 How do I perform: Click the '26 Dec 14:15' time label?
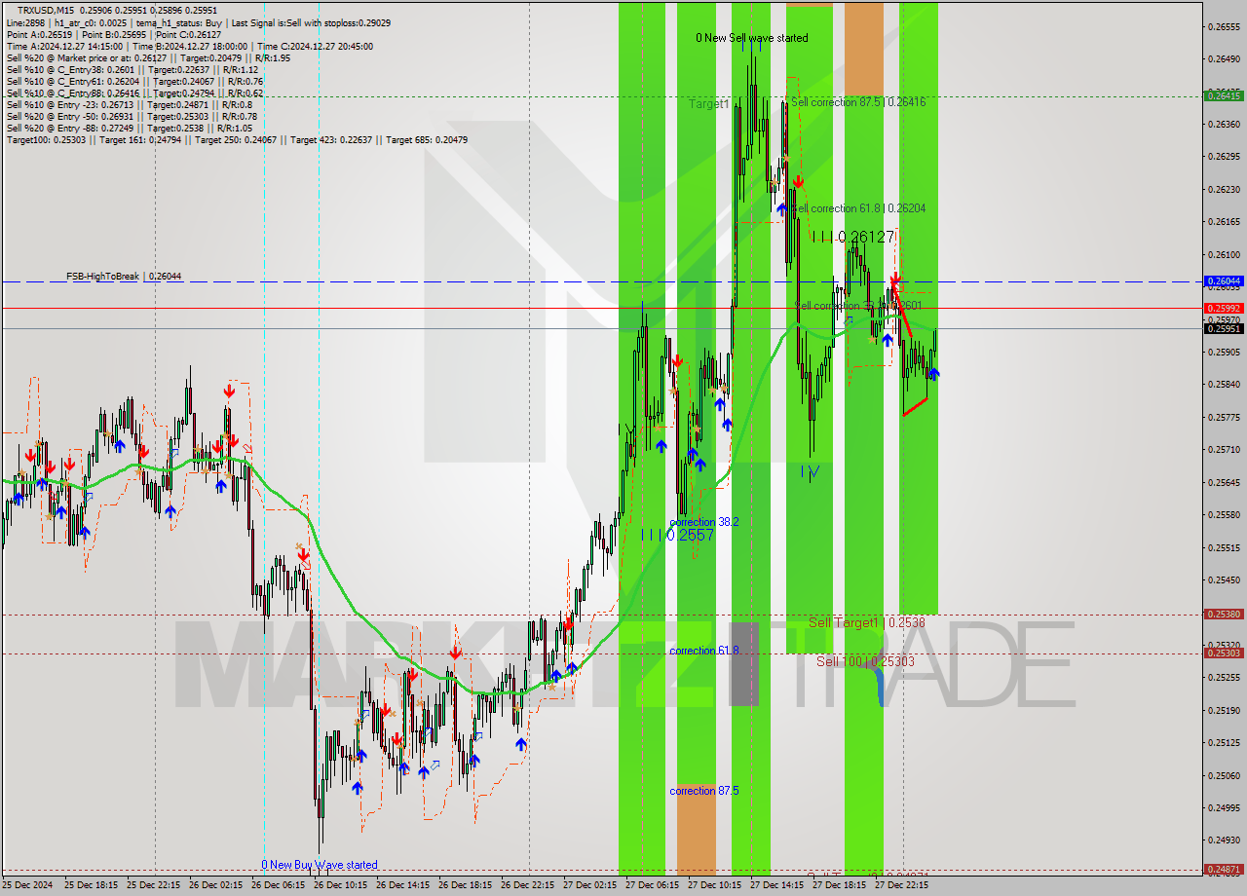point(402,886)
